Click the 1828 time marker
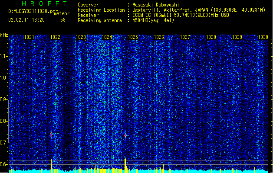This screenshot has height=173, width=273. tap(211, 37)
